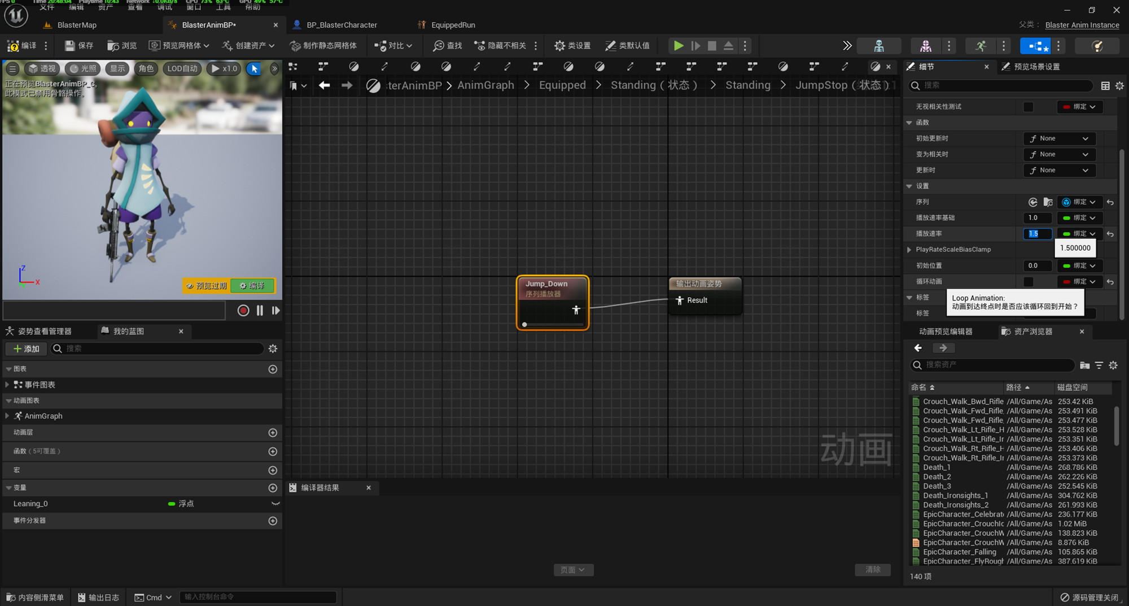1129x606 pixels.
Task: Click record button under viewport
Action: (x=243, y=311)
